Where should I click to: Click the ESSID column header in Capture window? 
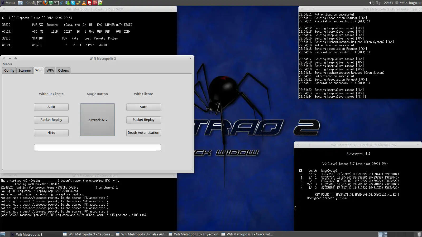click(128, 25)
